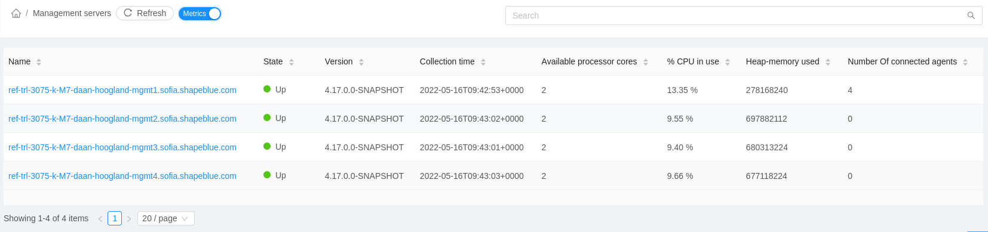Sort by Version column arrows
The width and height of the screenshot is (988, 232).
coord(361,62)
